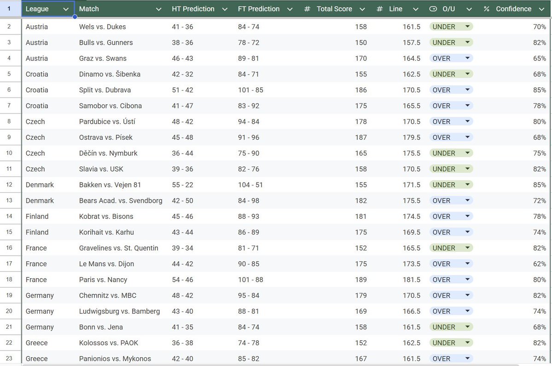Open the OVER chip for Ostrava vs. Písek
This screenshot has height=366, width=552.
pyautogui.click(x=451, y=137)
